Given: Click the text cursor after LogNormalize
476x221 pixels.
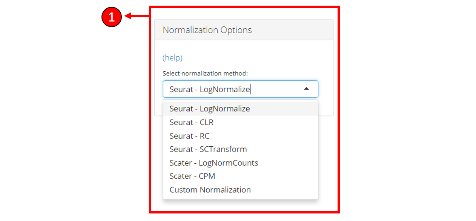Looking at the screenshot, I should coord(250,89).
